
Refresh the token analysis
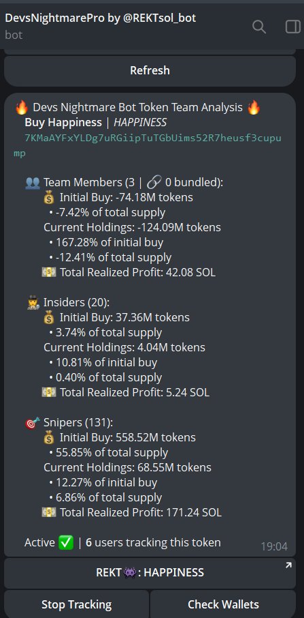click(x=150, y=70)
